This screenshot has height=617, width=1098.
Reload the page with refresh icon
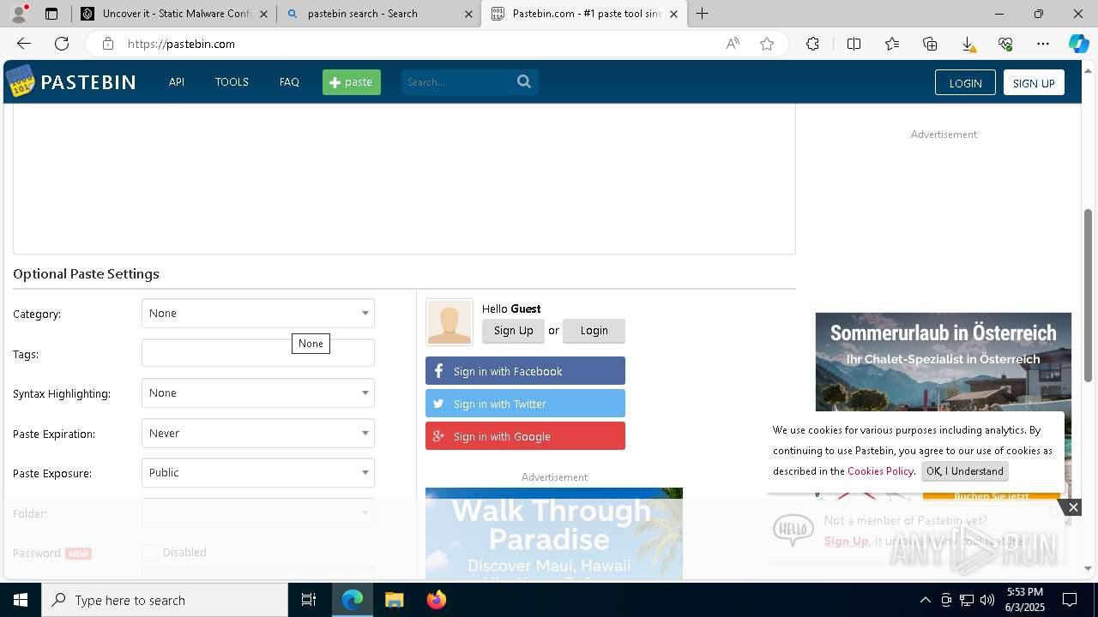pos(62,44)
